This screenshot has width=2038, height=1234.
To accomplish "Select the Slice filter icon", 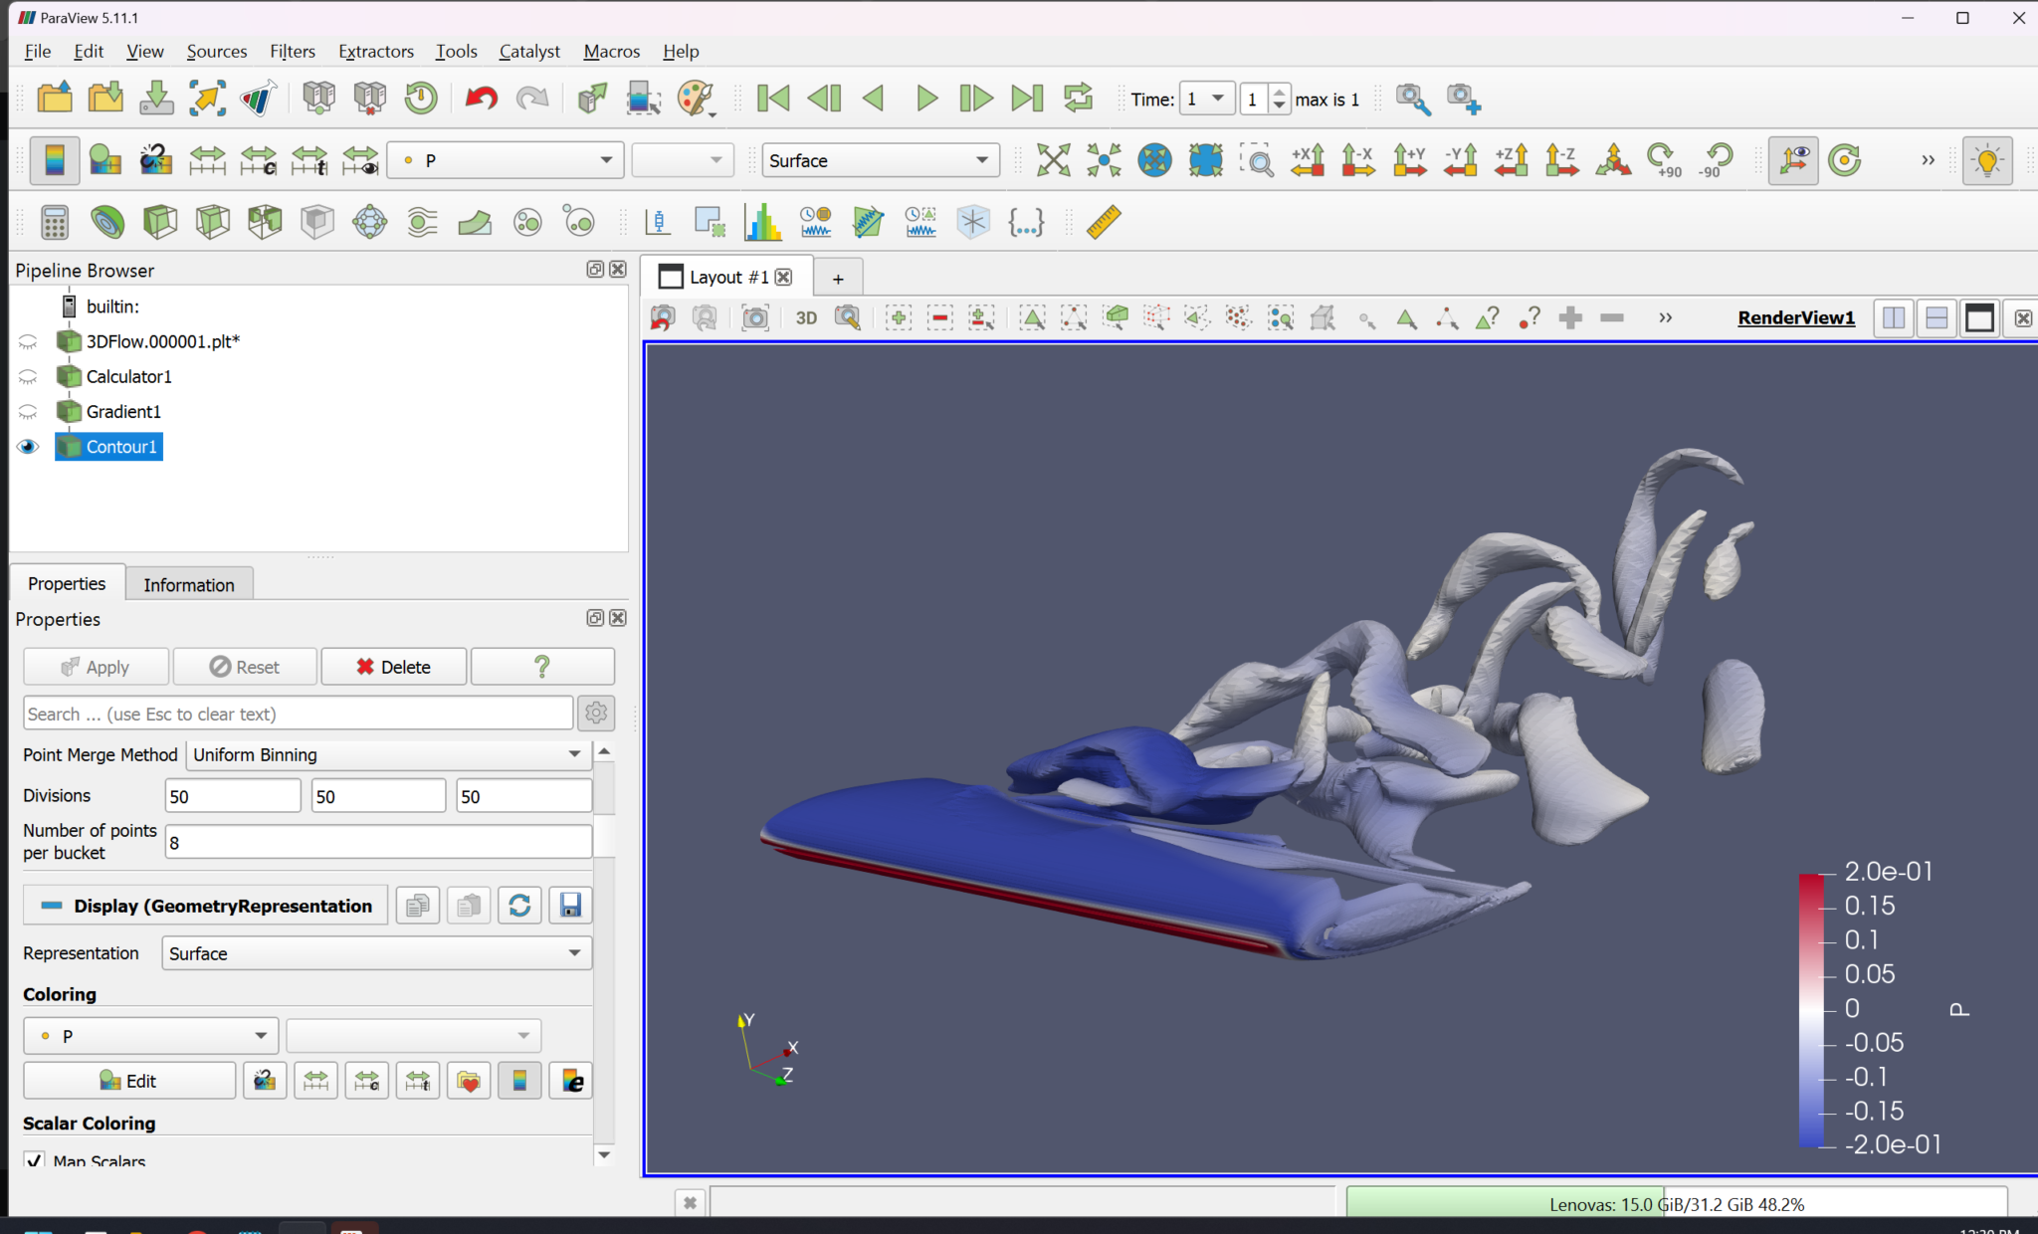I will tap(213, 221).
